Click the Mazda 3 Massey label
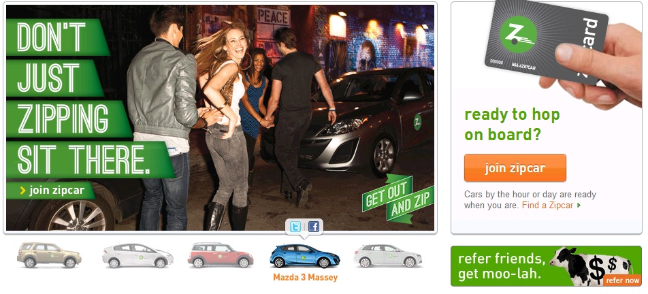 tap(305, 278)
